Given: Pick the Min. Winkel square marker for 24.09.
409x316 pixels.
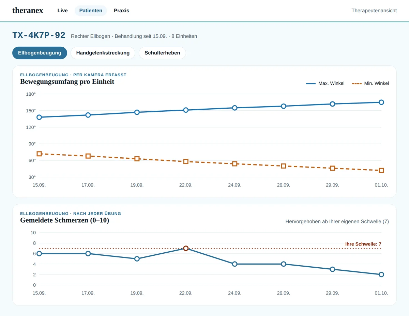Looking at the screenshot, I should (235, 164).
